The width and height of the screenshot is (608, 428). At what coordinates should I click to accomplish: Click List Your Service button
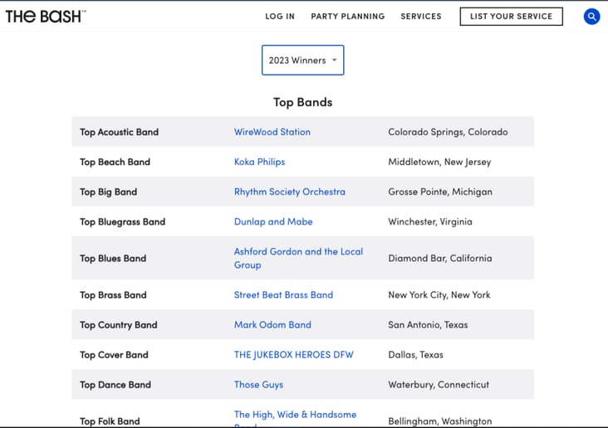click(511, 17)
